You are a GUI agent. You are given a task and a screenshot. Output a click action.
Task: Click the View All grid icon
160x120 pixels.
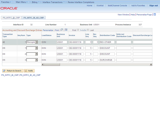click(x=62, y=30)
